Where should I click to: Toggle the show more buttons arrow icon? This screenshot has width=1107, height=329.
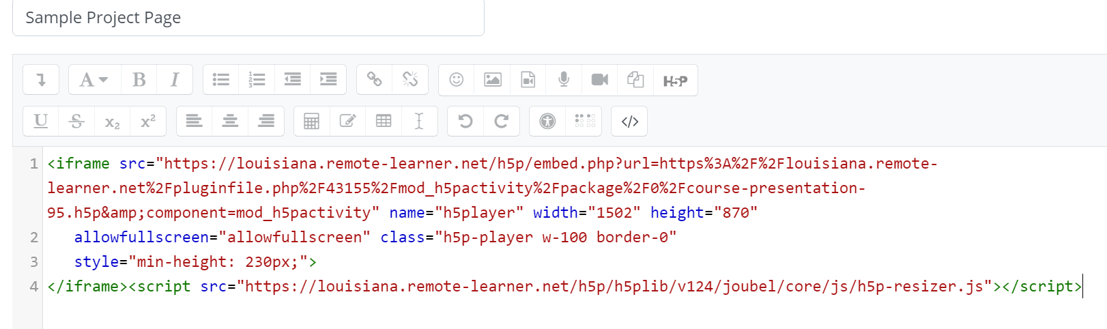coord(41,81)
